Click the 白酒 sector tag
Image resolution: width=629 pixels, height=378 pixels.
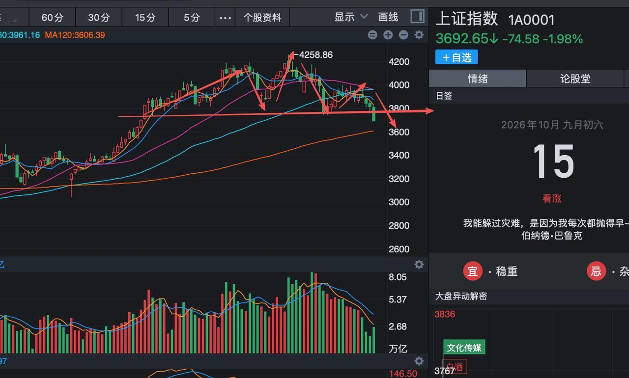[455, 367]
